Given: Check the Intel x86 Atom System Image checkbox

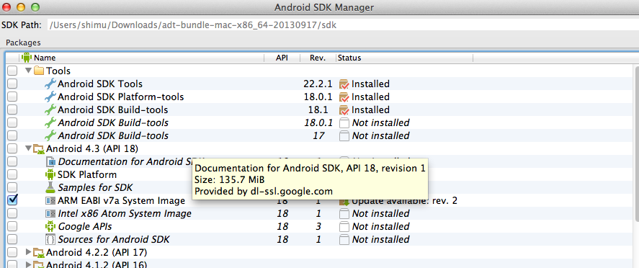Looking at the screenshot, I should pyautogui.click(x=12, y=213).
